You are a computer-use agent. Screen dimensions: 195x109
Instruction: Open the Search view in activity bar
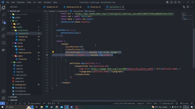3,15
